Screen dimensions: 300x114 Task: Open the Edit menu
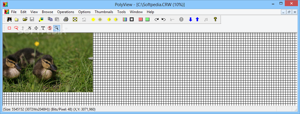23,12
